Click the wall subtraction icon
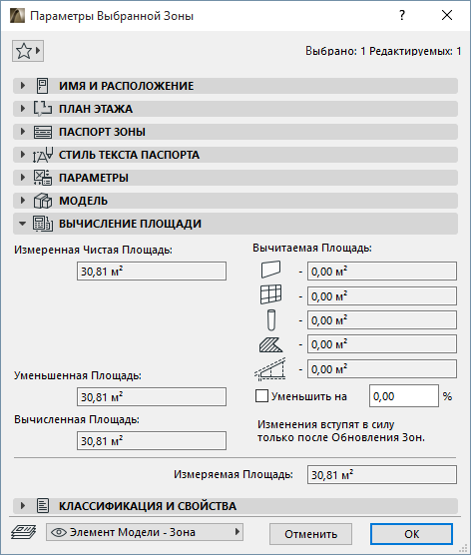Screen dimensions: 471x555 pos(271,270)
